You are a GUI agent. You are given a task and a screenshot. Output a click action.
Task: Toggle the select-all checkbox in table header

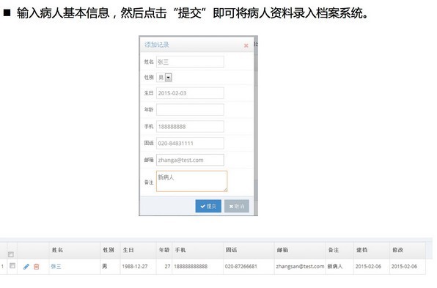click(11, 254)
